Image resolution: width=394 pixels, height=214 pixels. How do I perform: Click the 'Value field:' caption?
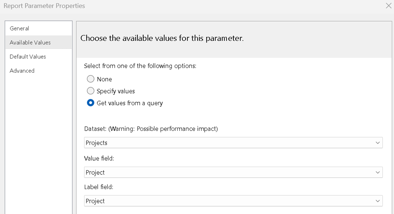100,158
